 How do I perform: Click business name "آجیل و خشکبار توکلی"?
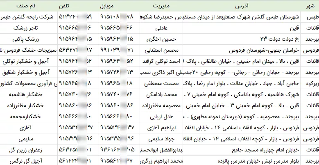pos(26,62)
